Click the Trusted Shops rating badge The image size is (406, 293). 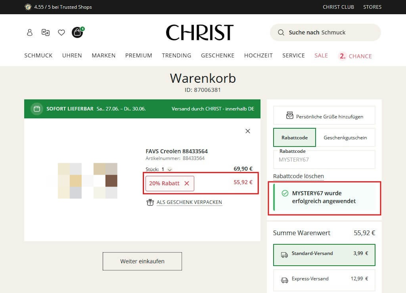[58, 7]
